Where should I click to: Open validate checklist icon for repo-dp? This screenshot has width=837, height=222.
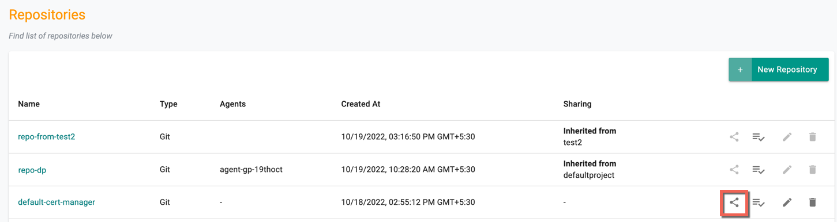[759, 170]
